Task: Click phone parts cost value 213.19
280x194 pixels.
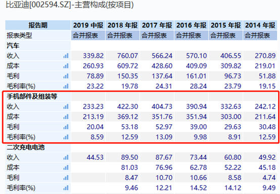Action: (93, 117)
